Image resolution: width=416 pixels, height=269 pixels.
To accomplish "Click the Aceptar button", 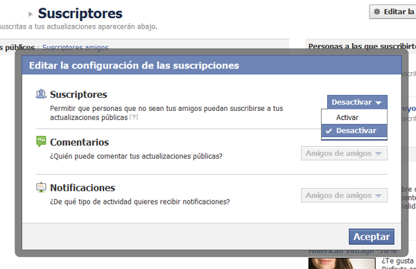I will point(372,236).
